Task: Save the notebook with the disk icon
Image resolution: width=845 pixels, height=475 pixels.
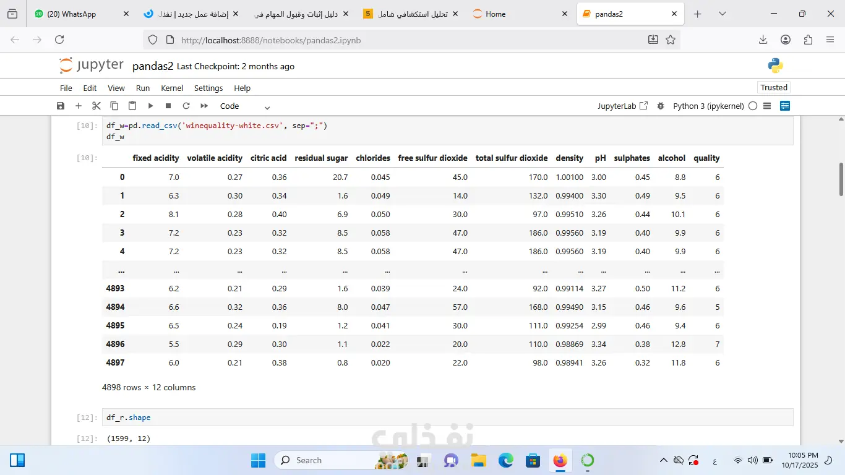Action: [61, 106]
